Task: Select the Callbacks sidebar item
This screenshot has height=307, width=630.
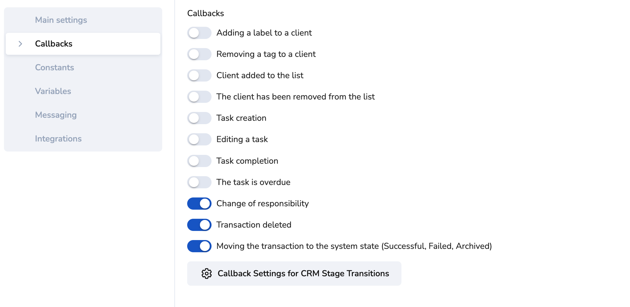Action: point(54,44)
